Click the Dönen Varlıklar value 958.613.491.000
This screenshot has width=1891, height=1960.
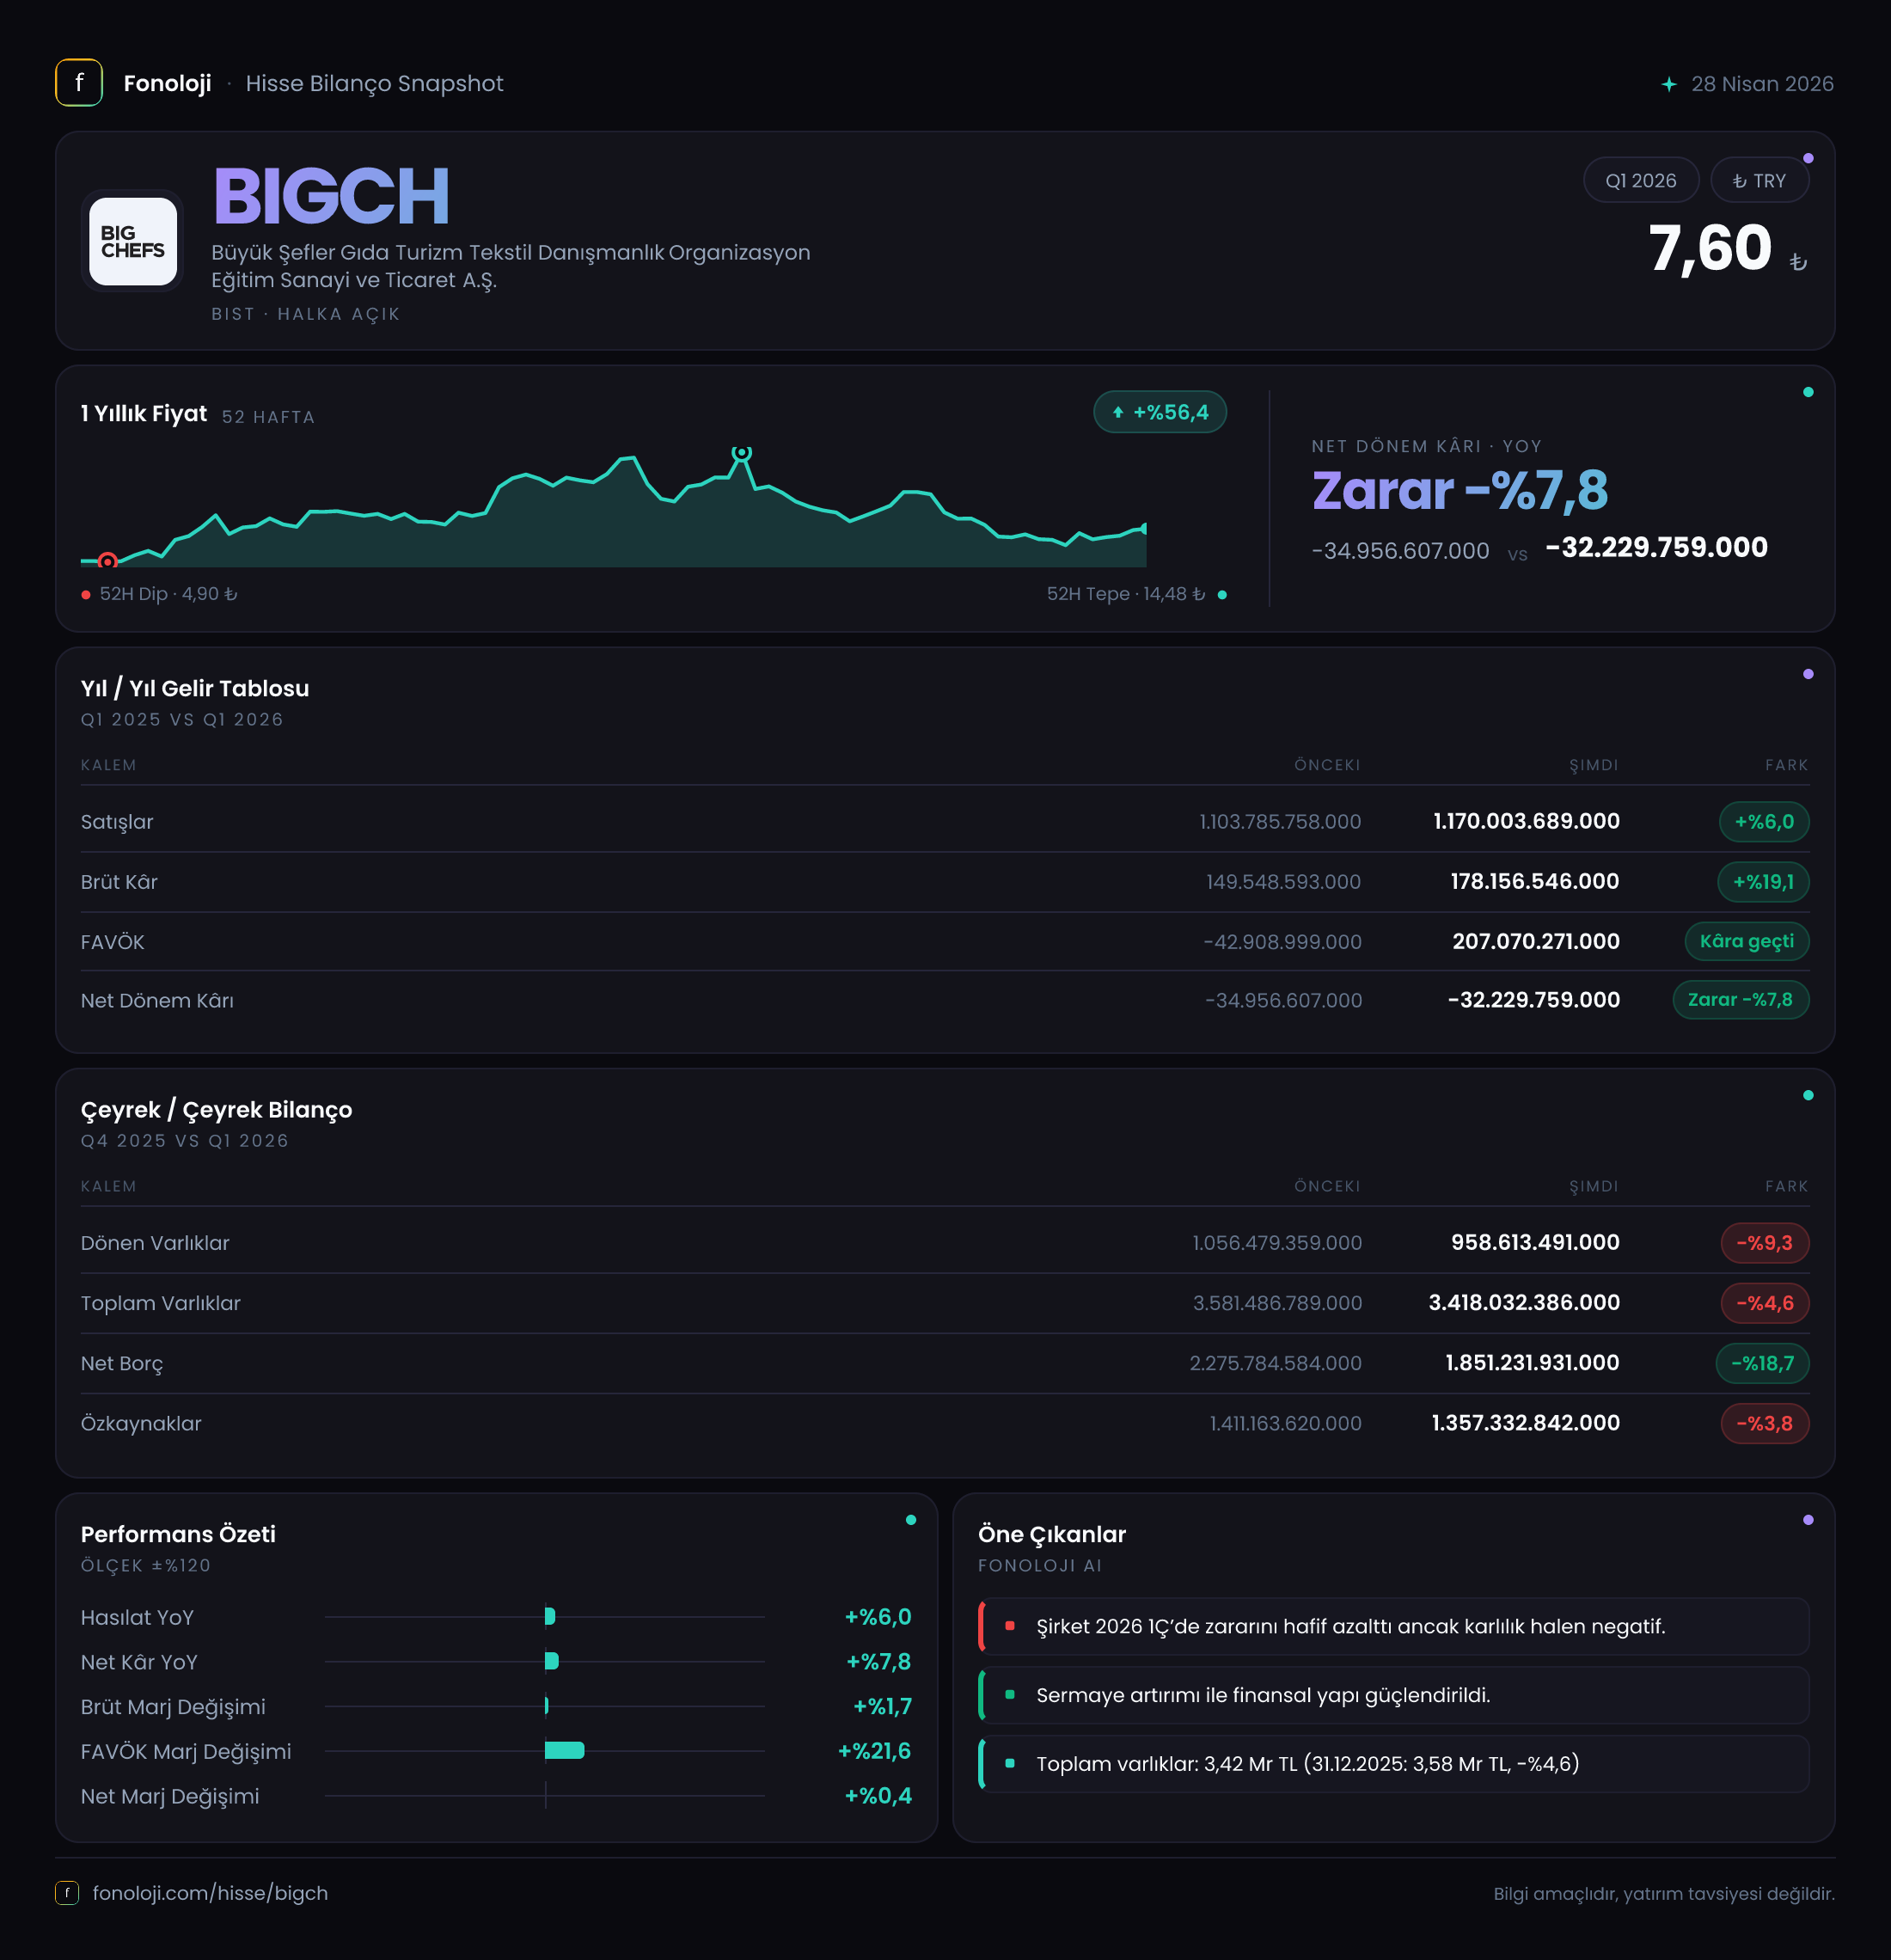[x=1535, y=1242]
